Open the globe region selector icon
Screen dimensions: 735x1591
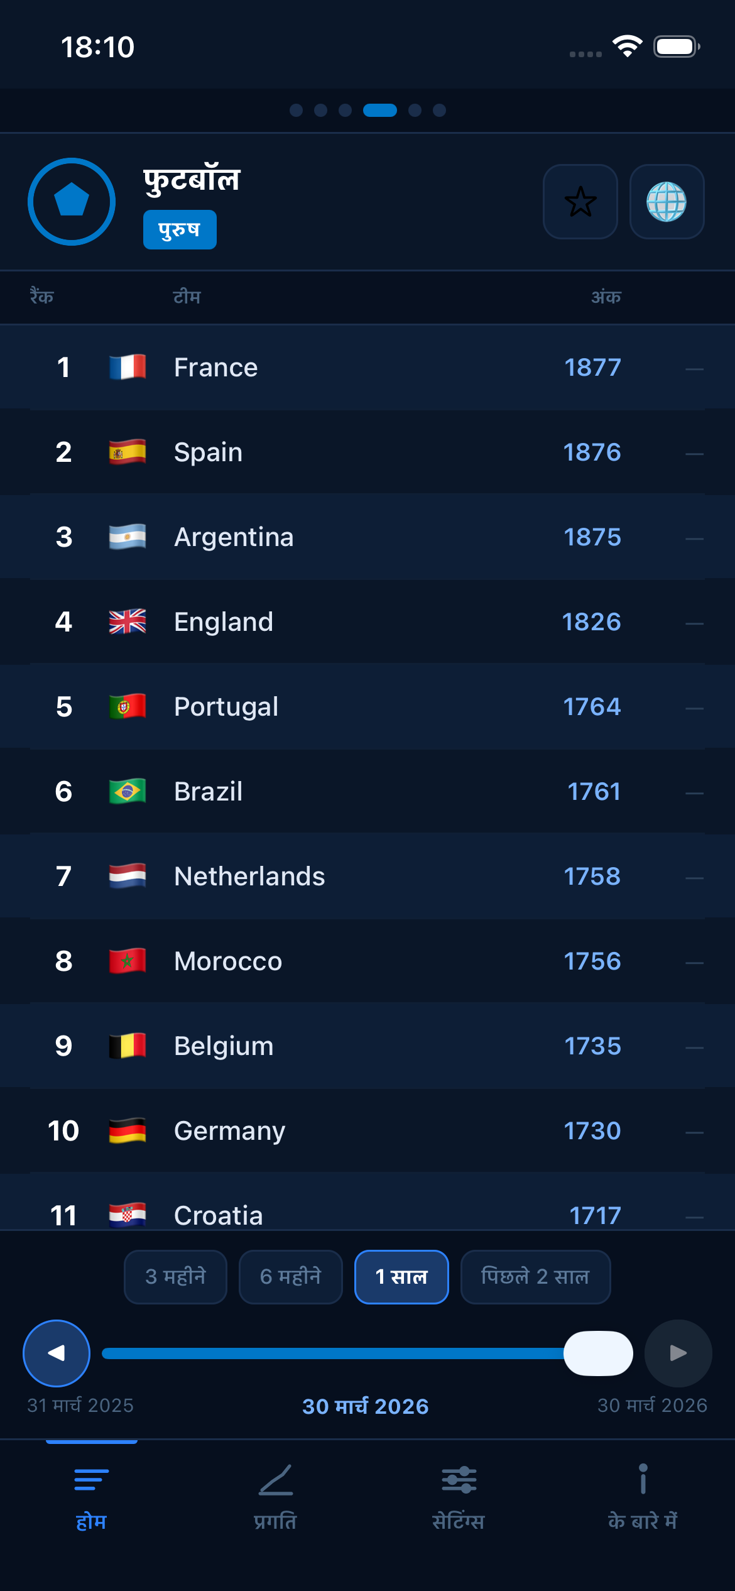(667, 202)
